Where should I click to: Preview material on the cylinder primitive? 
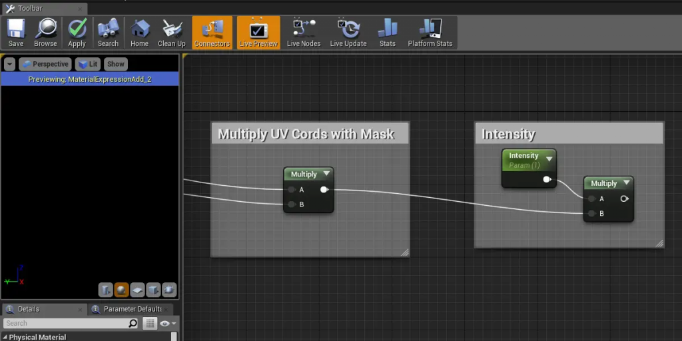tap(106, 290)
